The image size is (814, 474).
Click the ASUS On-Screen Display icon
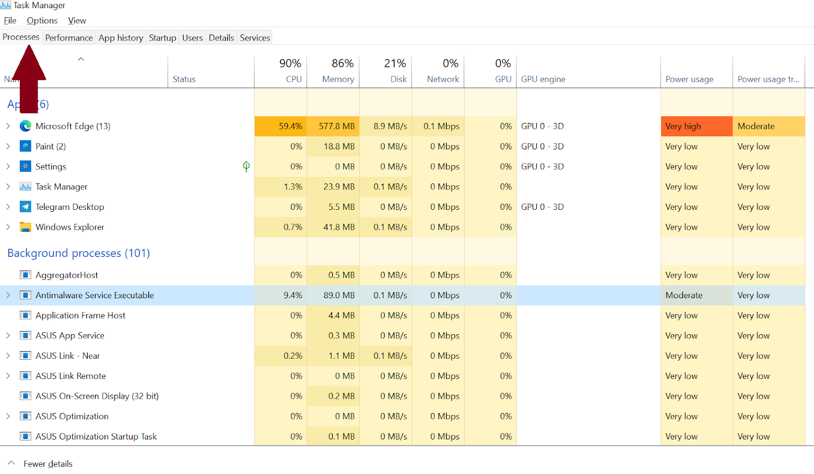[x=25, y=396]
